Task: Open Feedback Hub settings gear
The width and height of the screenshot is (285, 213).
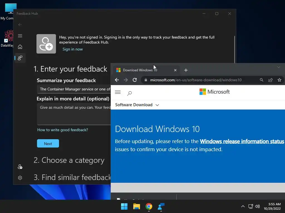Action: tap(20, 178)
